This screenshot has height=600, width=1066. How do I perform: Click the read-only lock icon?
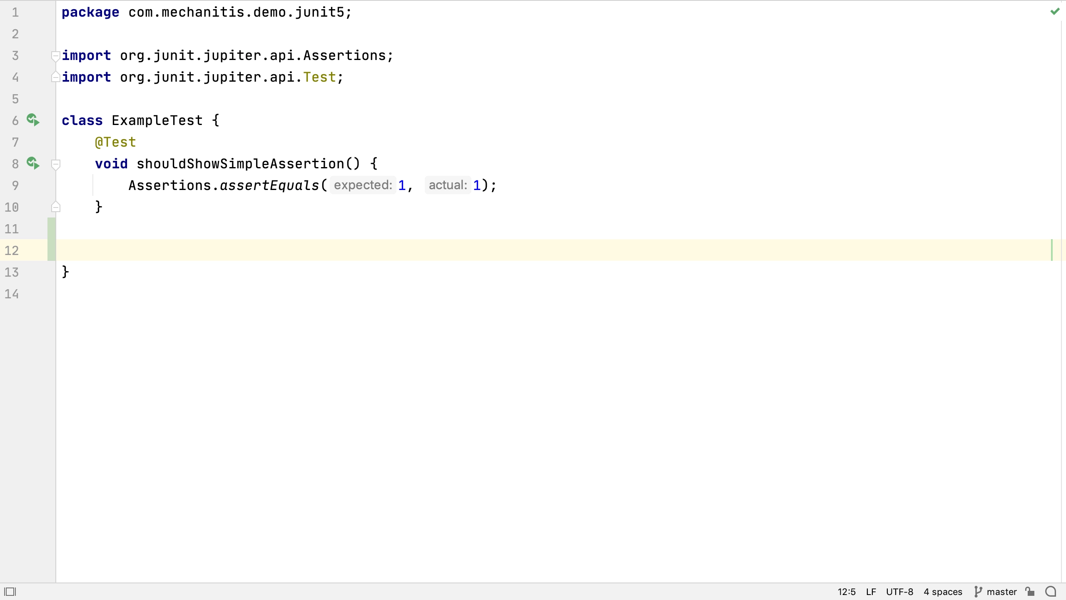click(x=1030, y=592)
